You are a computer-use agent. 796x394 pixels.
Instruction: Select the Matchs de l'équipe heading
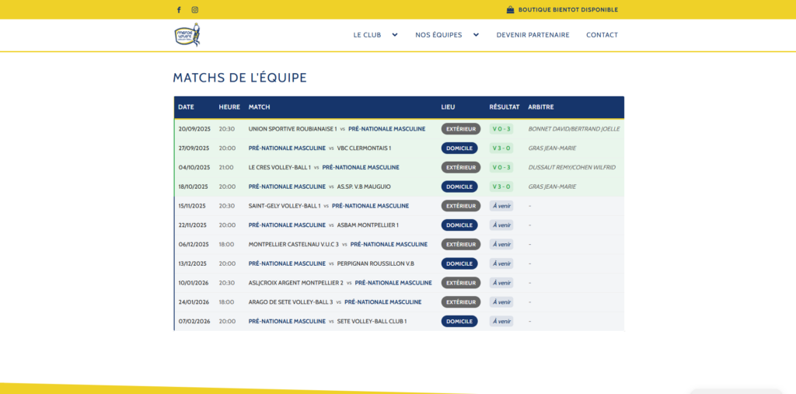coord(239,78)
